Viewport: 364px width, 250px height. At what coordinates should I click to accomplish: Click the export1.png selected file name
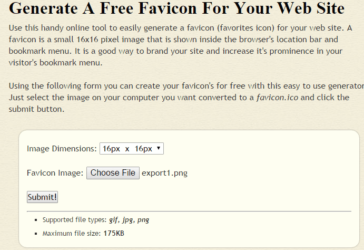coord(164,173)
